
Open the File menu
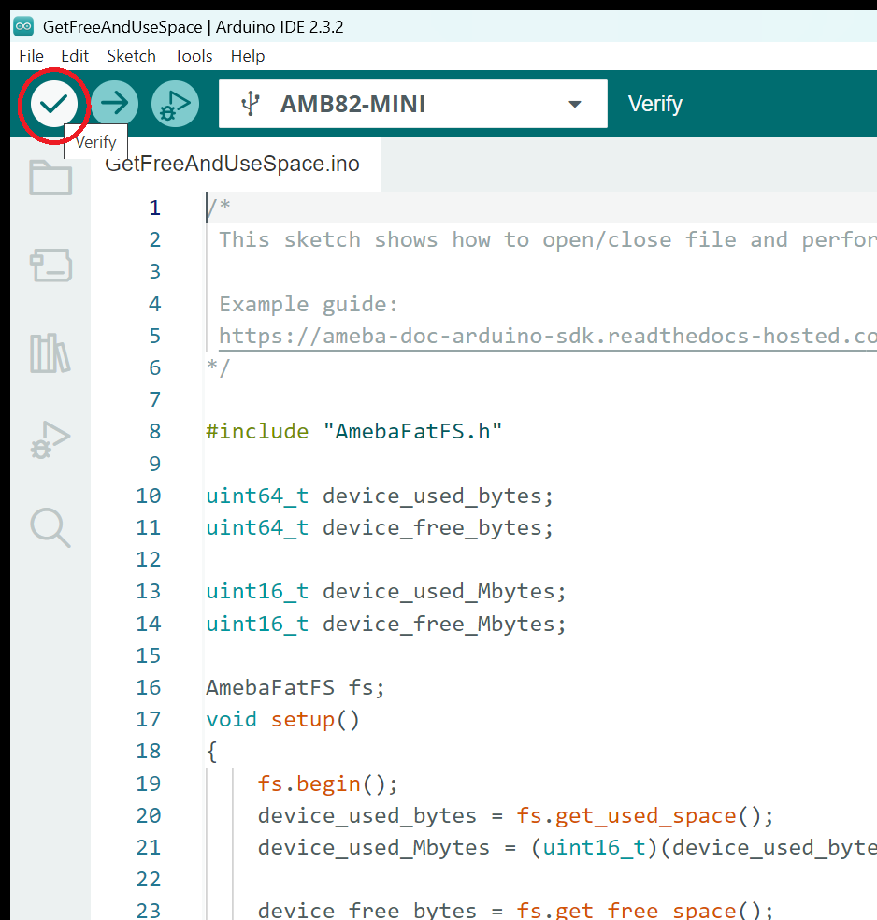pyautogui.click(x=31, y=56)
